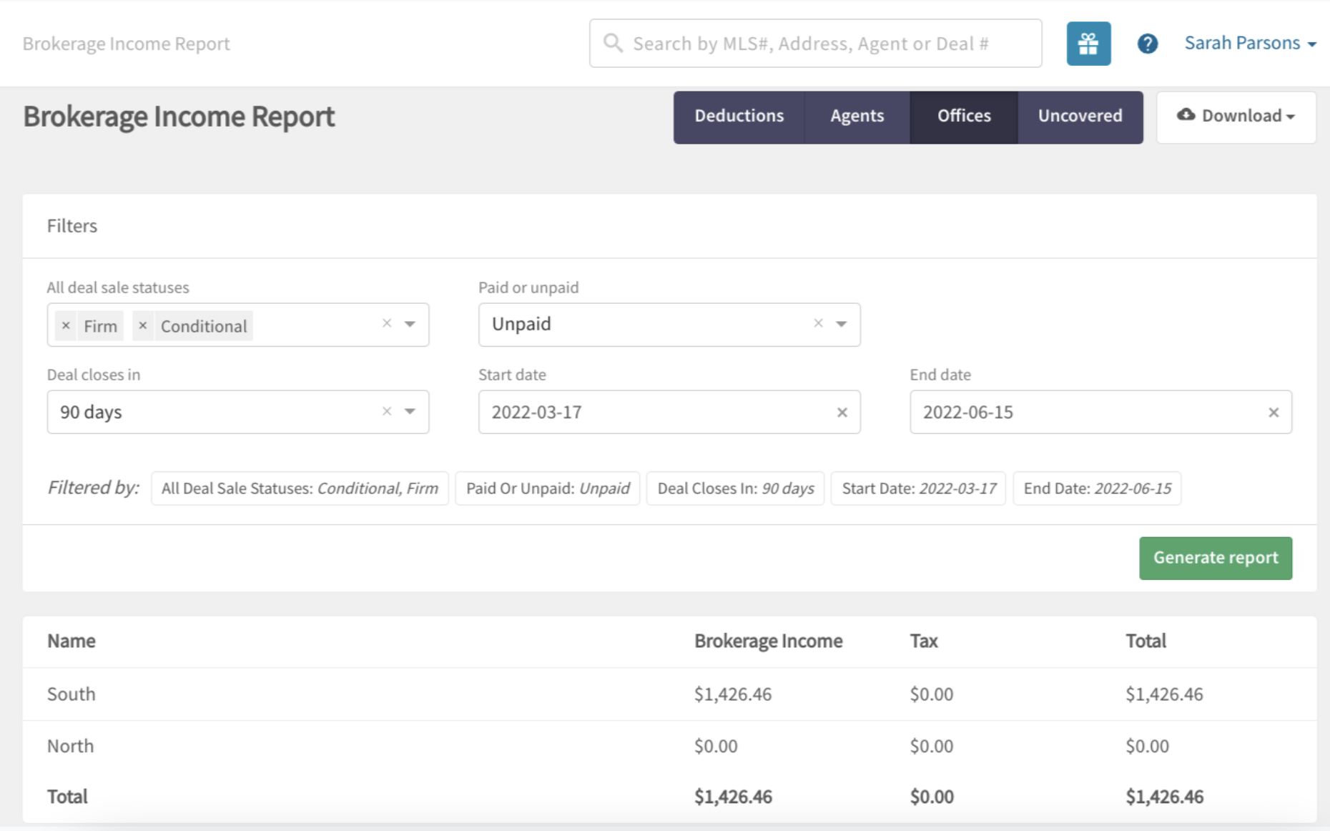
Task: Open the help question mark icon
Action: 1148,44
